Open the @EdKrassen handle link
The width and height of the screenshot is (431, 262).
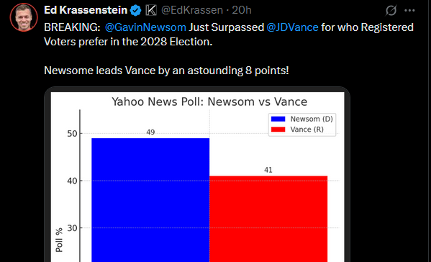[192, 10]
